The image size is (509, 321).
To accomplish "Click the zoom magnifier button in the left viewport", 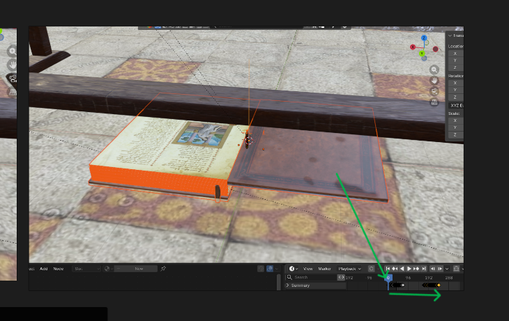I will tap(13, 51).
